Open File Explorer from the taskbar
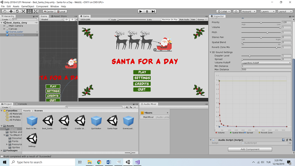 pyautogui.click(x=89, y=162)
